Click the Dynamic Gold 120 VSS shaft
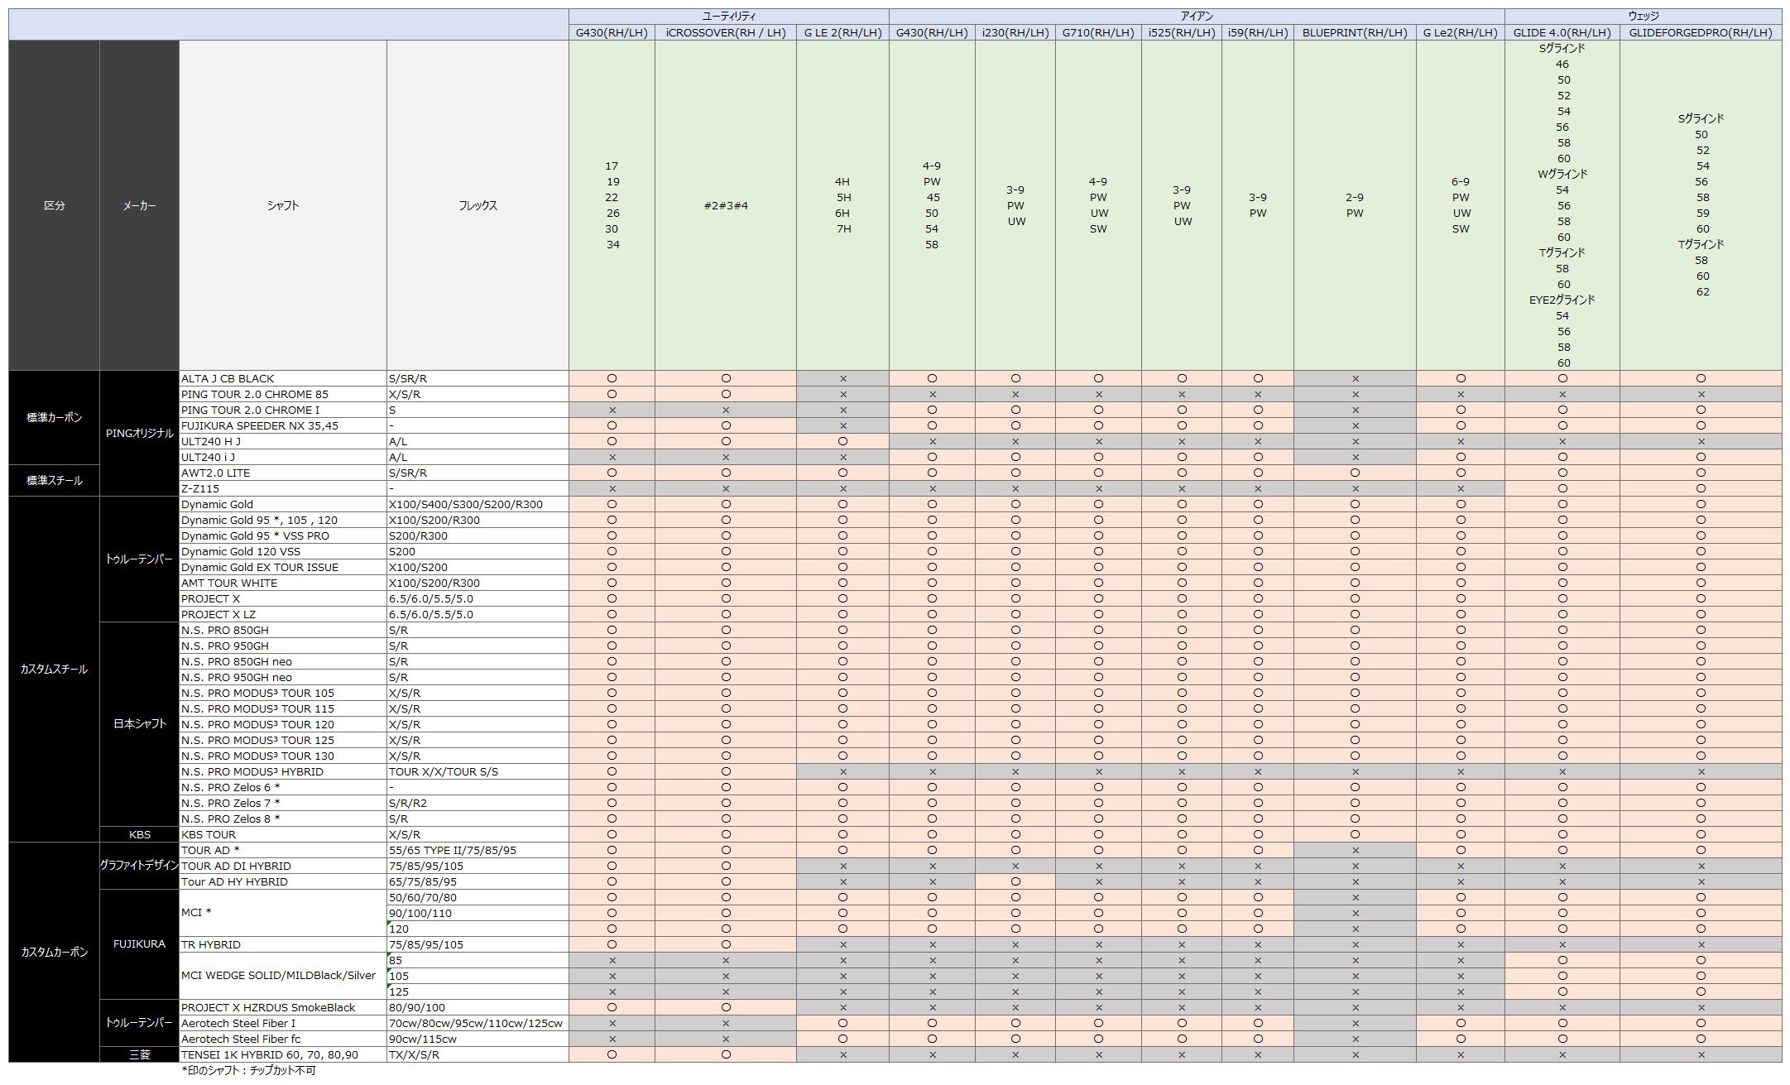 click(x=283, y=551)
